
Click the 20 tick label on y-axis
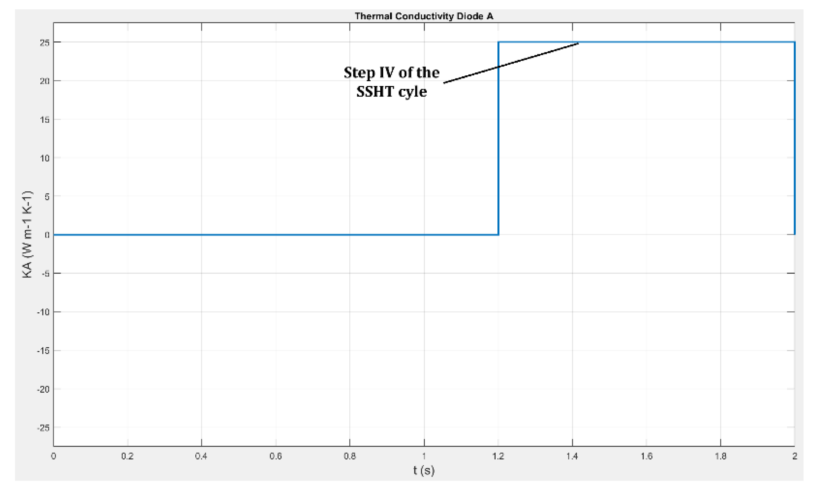[45, 81]
